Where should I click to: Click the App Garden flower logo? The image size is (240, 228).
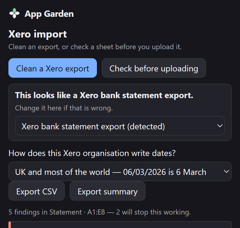[14, 13]
